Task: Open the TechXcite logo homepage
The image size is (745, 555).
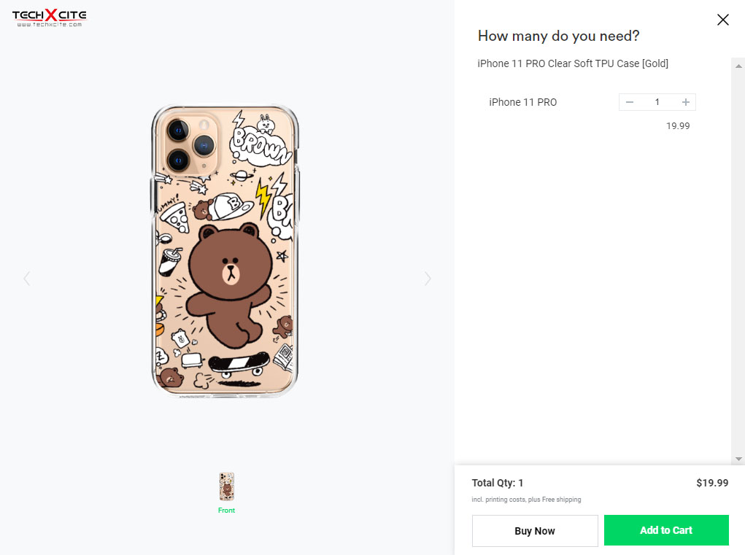Action: [50, 18]
